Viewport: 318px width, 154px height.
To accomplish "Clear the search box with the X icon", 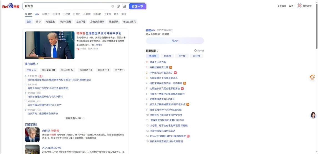I will 113,6.
